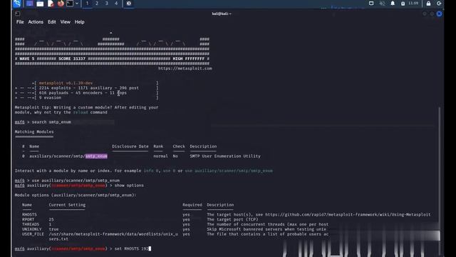Click the 'show options' command text
Image resolution: width=456 pixels, height=257 pixels.
[129, 186]
